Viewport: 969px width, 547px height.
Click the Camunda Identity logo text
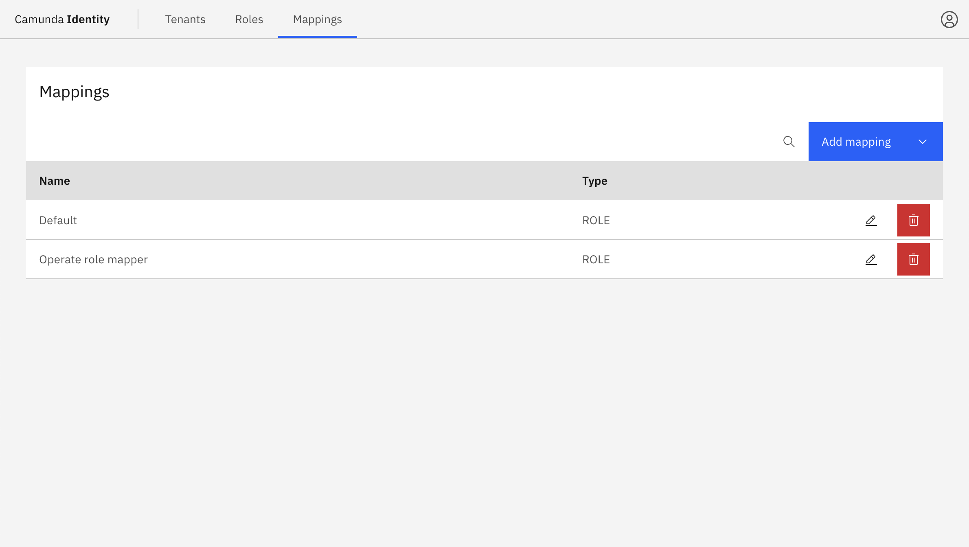62,20
